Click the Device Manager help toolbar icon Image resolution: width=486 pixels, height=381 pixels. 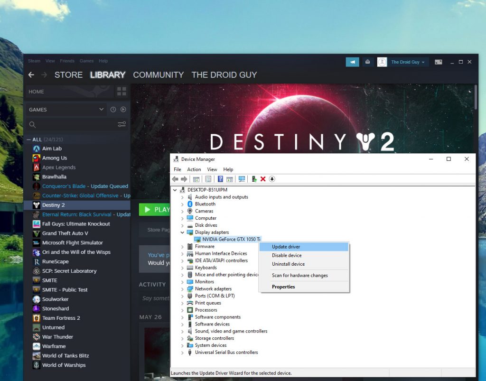pos(220,179)
